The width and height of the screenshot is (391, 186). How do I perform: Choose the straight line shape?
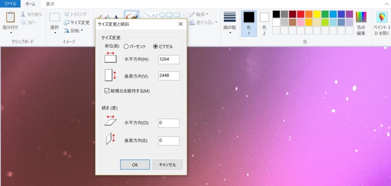coord(148,15)
